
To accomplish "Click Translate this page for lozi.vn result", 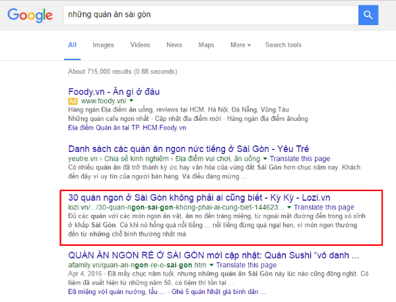I will click(324, 208).
